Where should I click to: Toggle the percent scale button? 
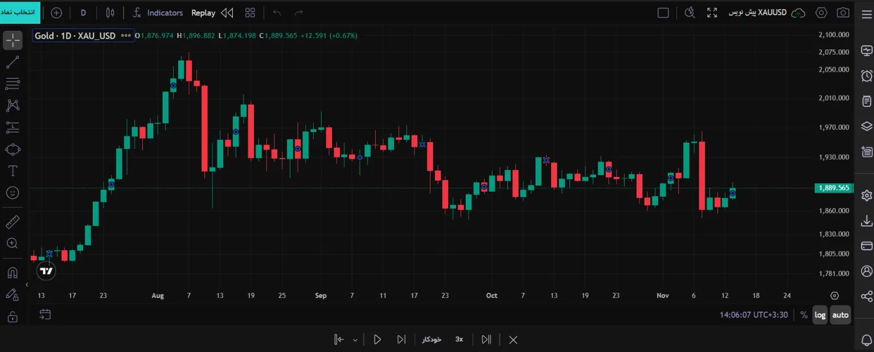[804, 315]
